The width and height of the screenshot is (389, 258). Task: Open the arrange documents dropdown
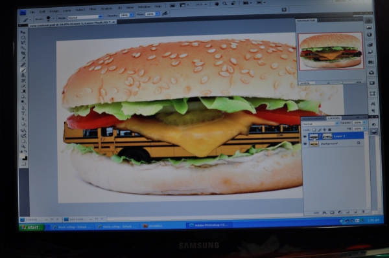click(x=248, y=3)
